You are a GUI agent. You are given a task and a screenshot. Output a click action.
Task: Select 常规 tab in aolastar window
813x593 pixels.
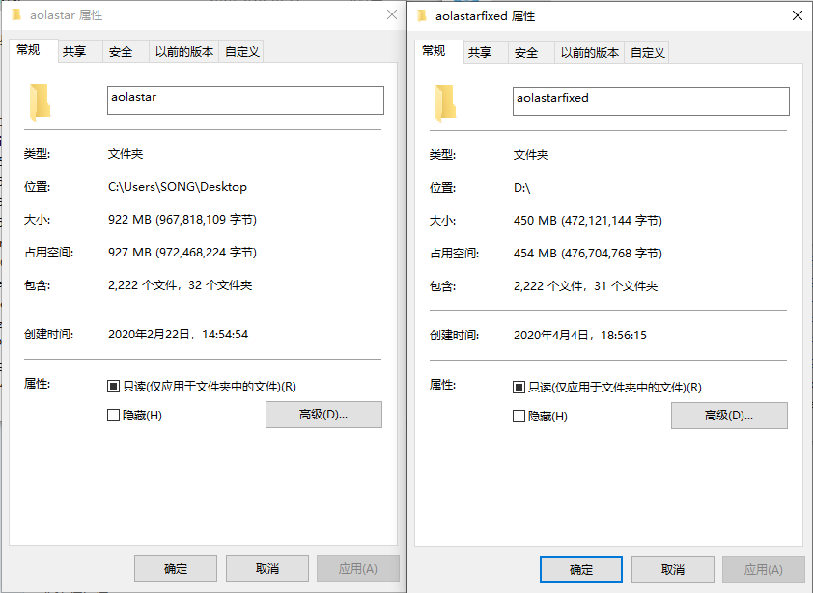[x=33, y=50]
